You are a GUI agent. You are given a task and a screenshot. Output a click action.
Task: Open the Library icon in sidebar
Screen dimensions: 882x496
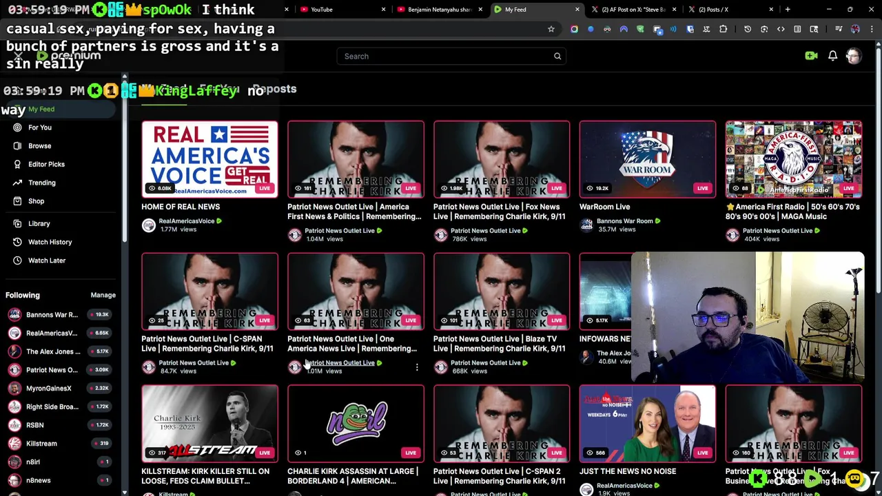coord(17,224)
